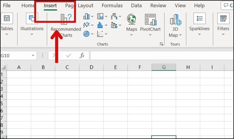Viewport: 234px width, 139px height.
Task: Open the Page Layout tab
Action: pos(79,6)
